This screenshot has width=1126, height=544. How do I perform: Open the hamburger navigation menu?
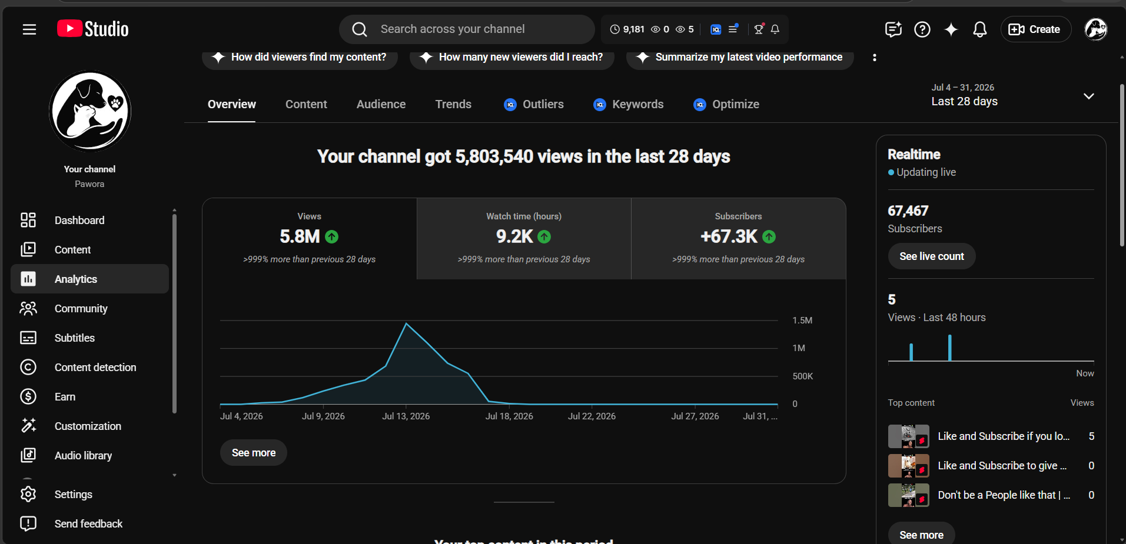(x=29, y=29)
